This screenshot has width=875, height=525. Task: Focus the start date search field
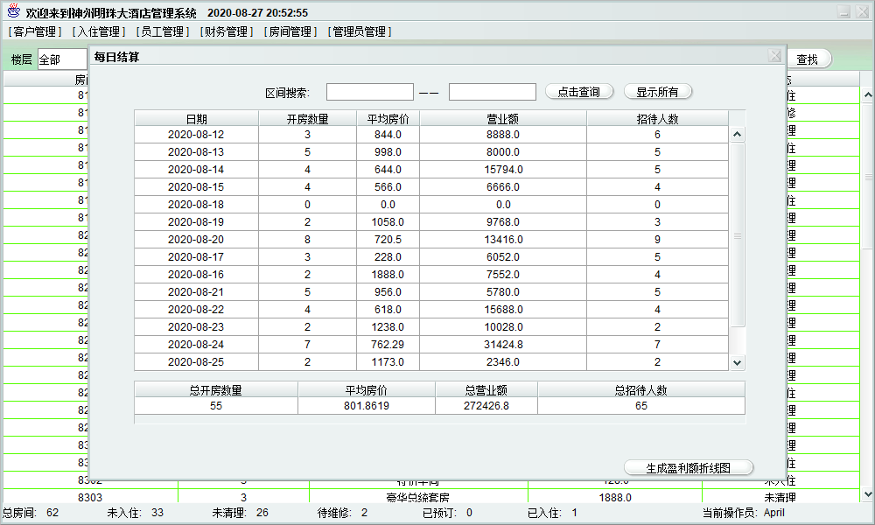(x=370, y=92)
